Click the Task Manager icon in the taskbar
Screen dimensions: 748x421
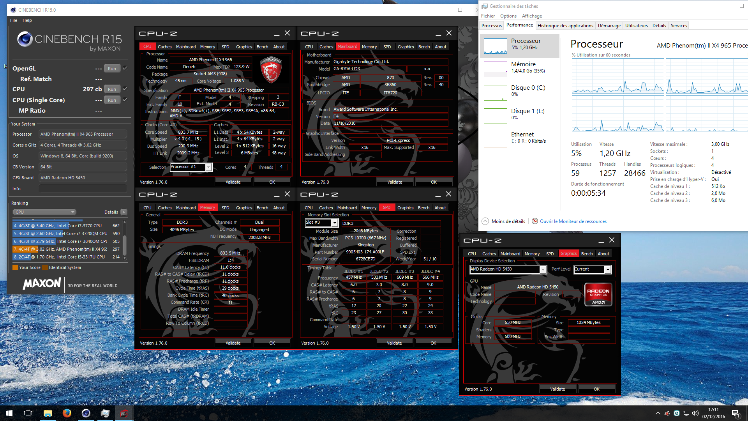(x=105, y=413)
